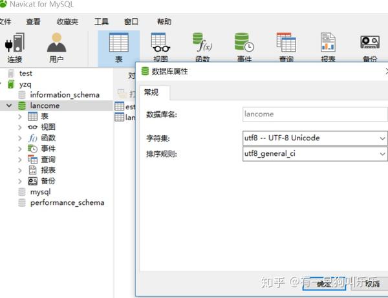388x298 pixels.
Task: Click the 查询 icon in the tree
Action: point(33,160)
